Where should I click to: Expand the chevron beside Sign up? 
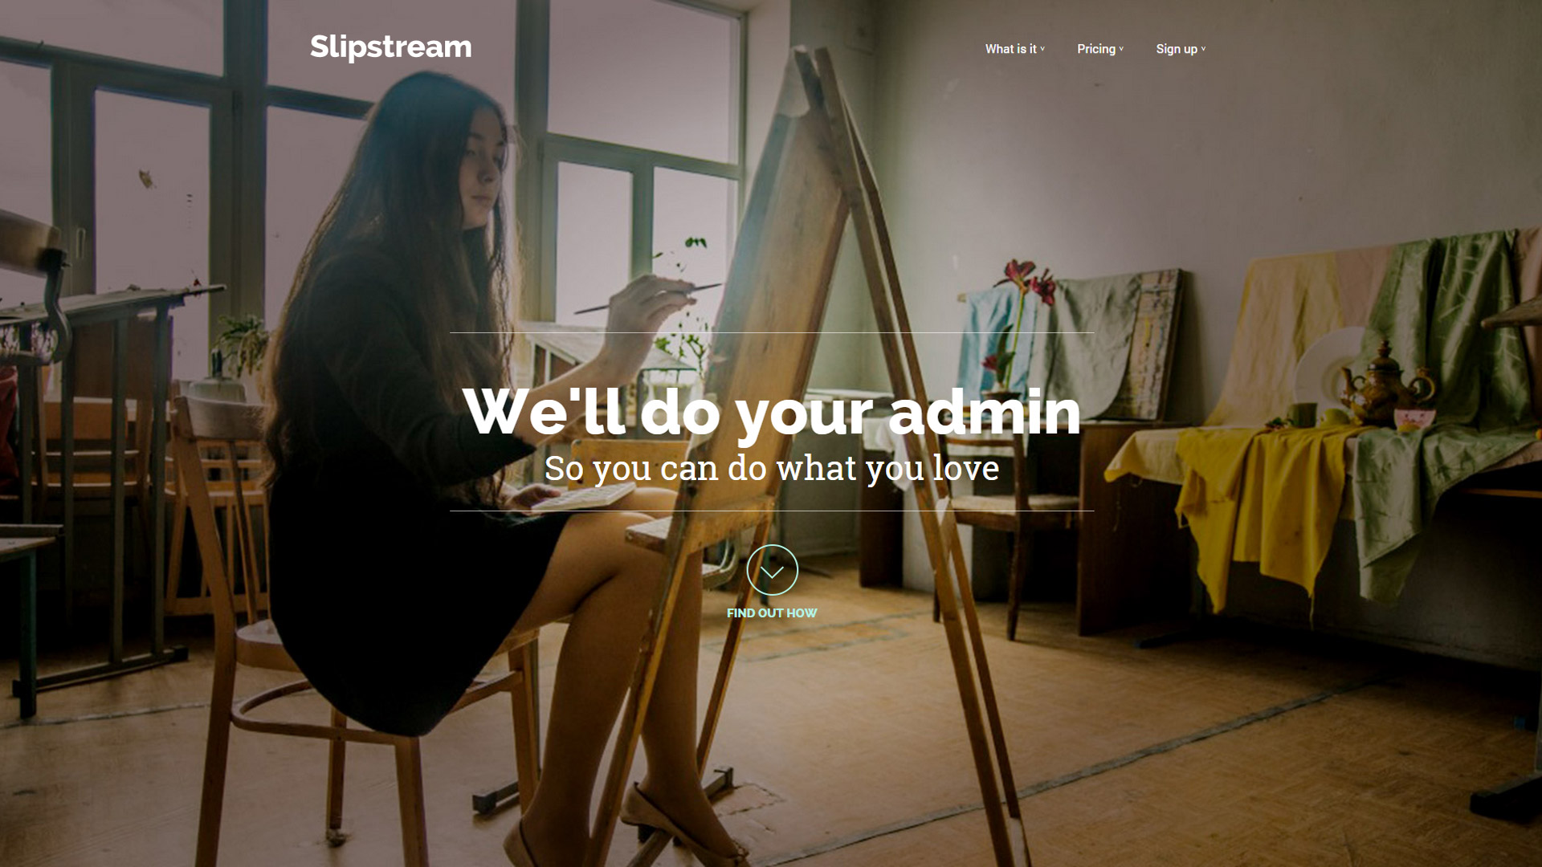click(x=1203, y=49)
